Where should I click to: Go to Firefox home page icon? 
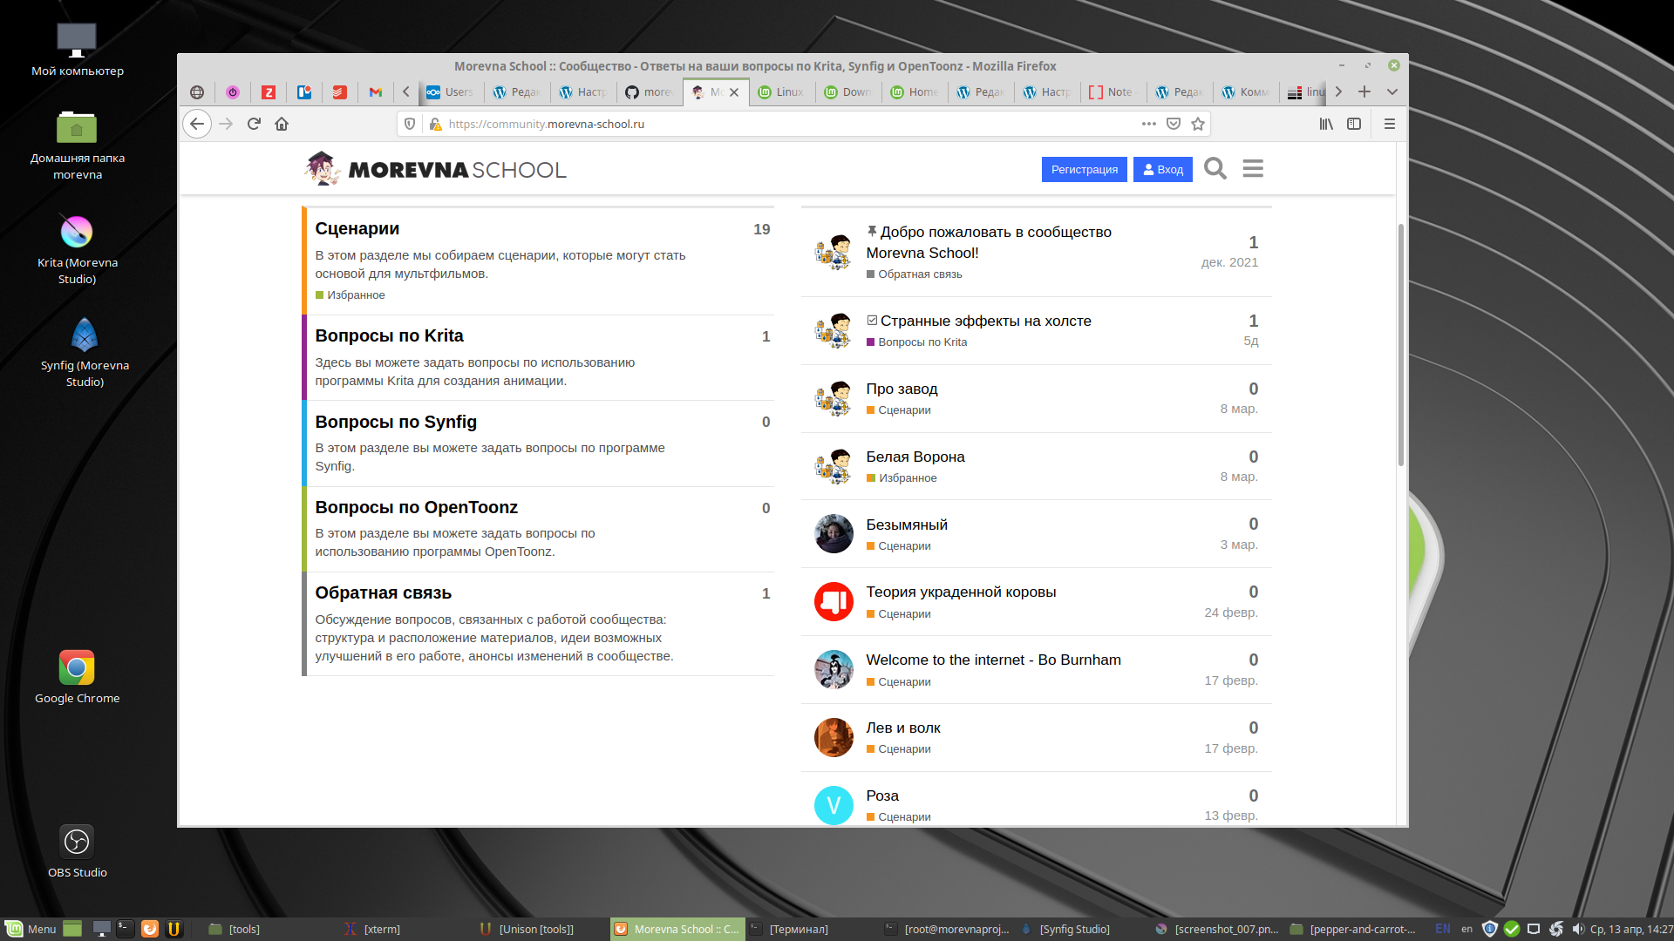(x=282, y=124)
